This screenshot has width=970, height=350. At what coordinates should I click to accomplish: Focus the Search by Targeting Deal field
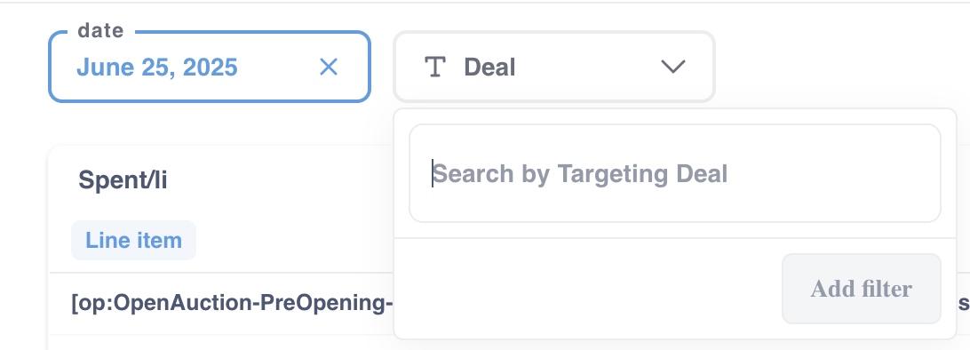(x=675, y=173)
